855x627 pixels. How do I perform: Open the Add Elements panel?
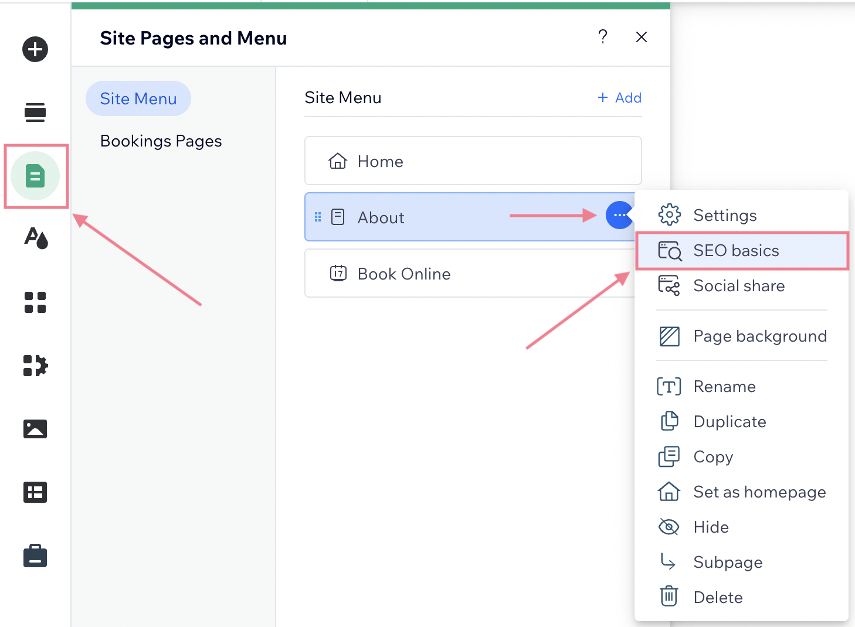coord(35,49)
